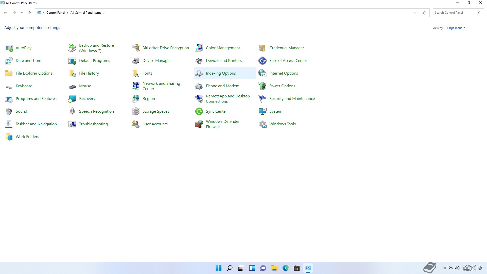
Task: Open the Fonts folder icon
Action: click(x=136, y=73)
